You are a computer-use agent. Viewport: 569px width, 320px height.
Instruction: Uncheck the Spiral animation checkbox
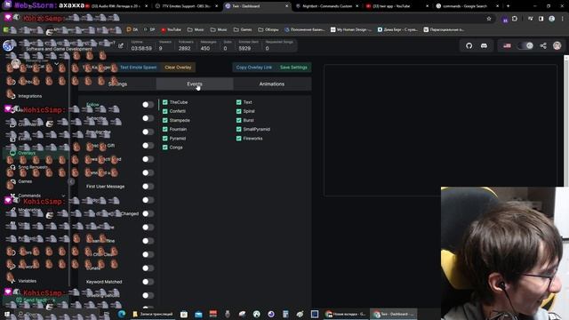[x=239, y=111]
